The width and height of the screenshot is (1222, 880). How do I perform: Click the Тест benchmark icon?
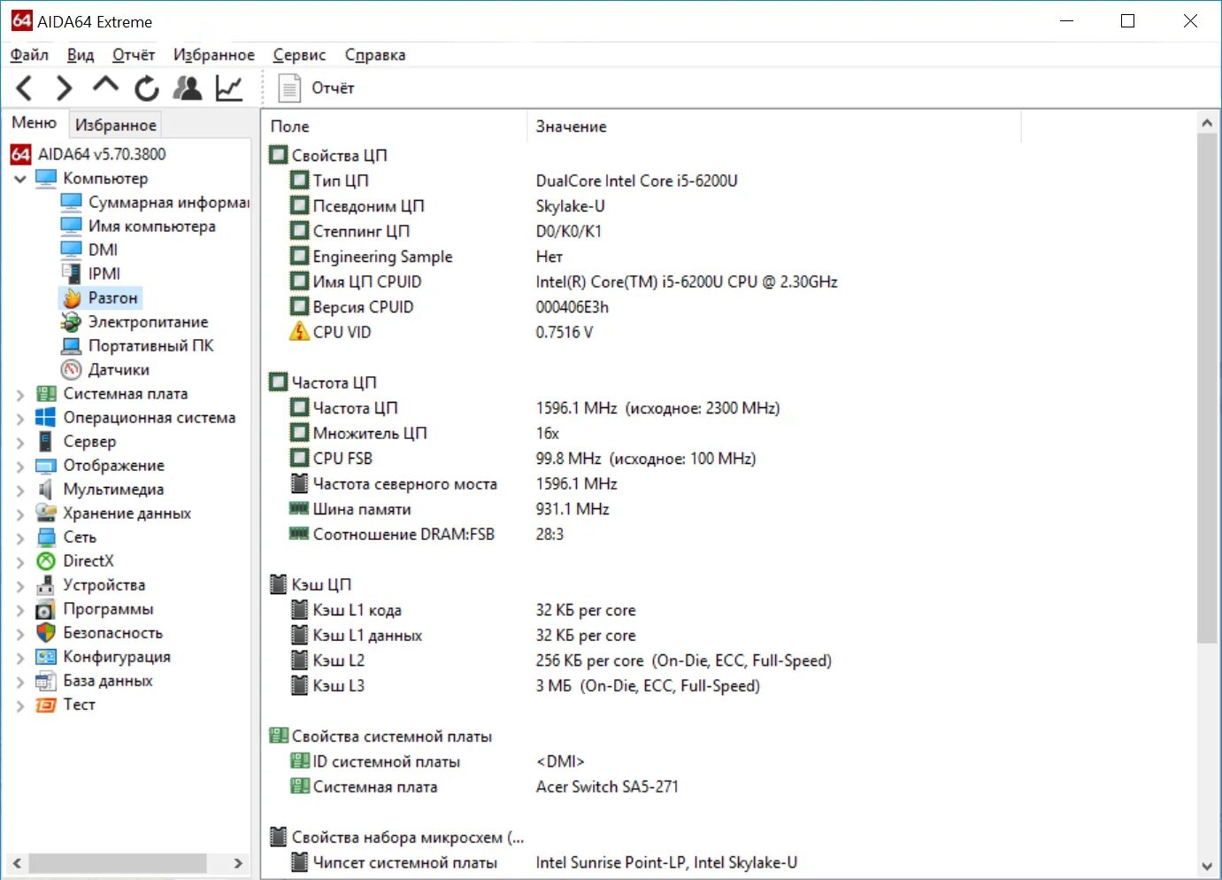coord(46,705)
